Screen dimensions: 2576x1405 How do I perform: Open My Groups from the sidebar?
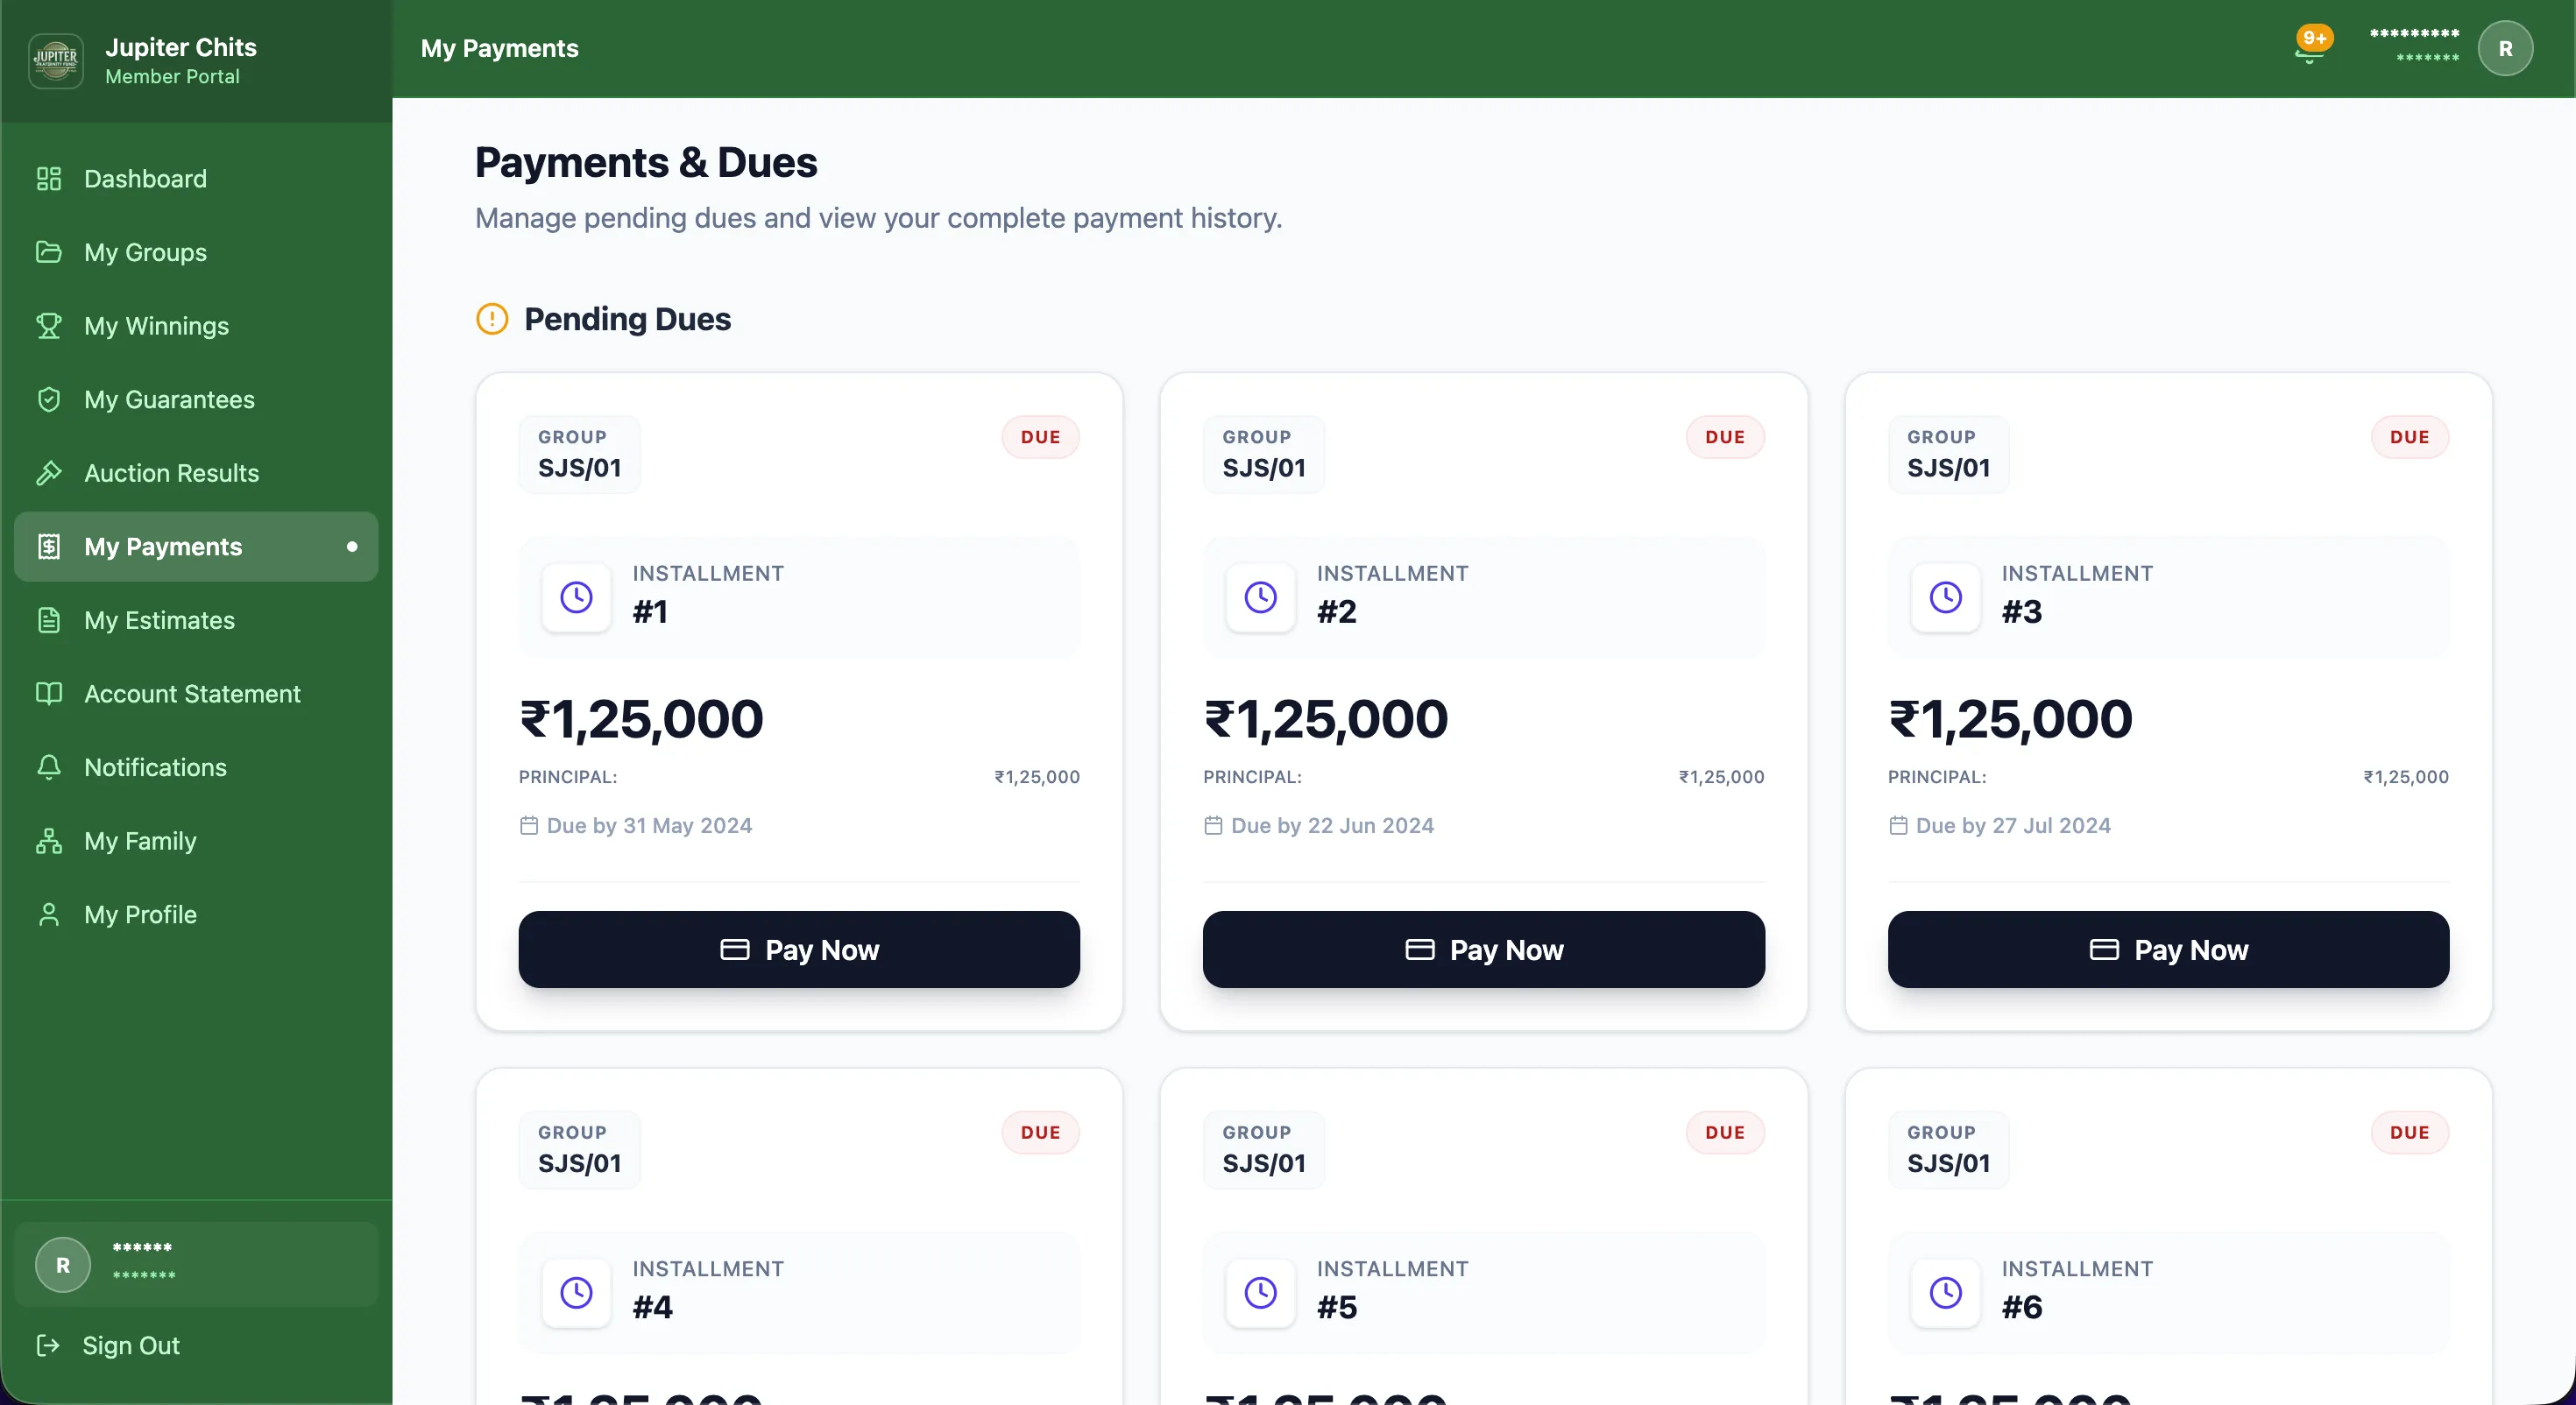145,253
